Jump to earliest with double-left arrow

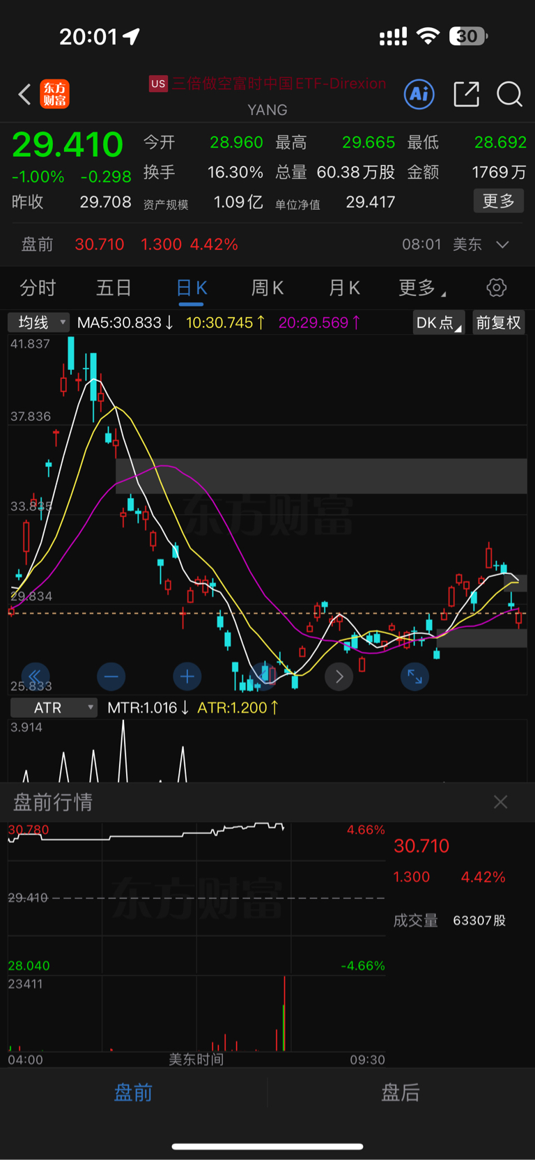pyautogui.click(x=35, y=676)
